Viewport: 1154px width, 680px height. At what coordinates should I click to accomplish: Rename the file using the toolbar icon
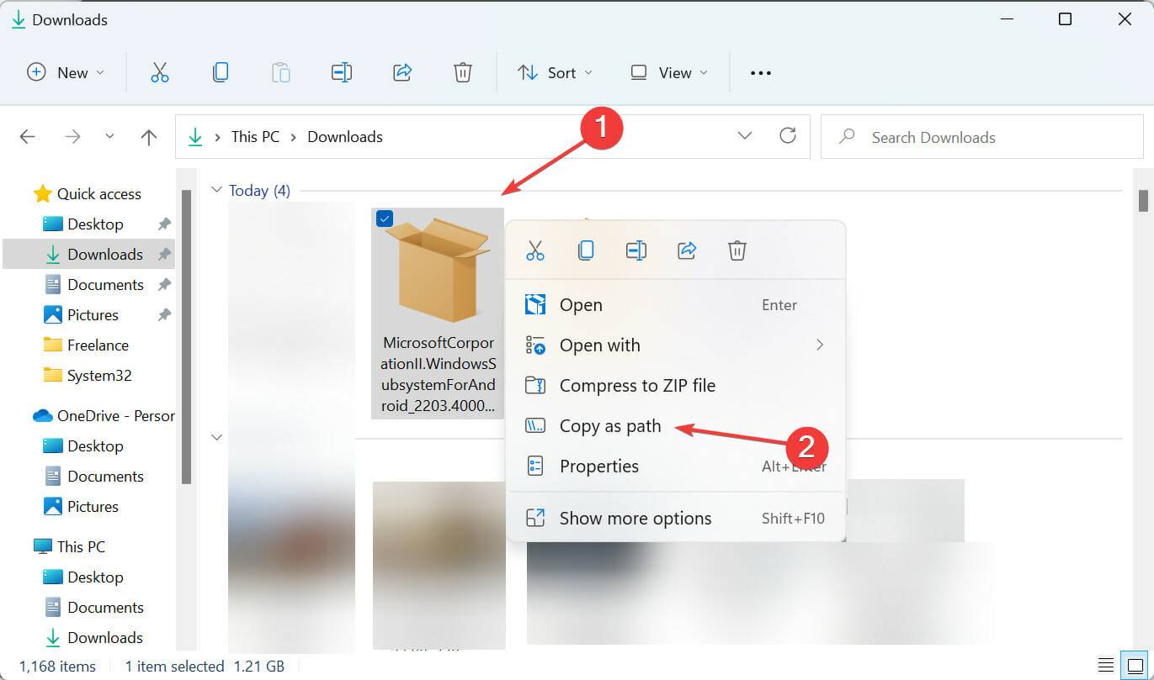click(x=342, y=72)
